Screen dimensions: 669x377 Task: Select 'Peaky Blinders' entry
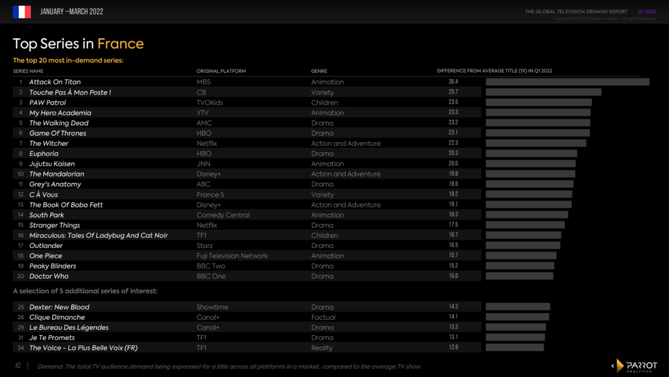[x=53, y=266]
